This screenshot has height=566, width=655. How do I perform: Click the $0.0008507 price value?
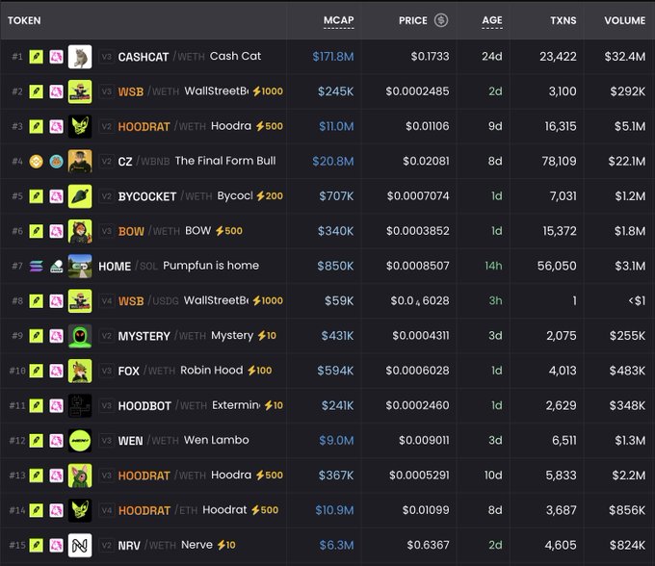tap(417, 266)
